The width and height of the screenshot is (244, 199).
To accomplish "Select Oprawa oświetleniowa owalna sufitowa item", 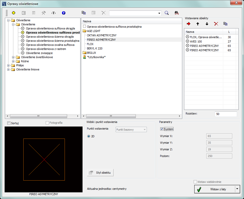I will (50, 45).
